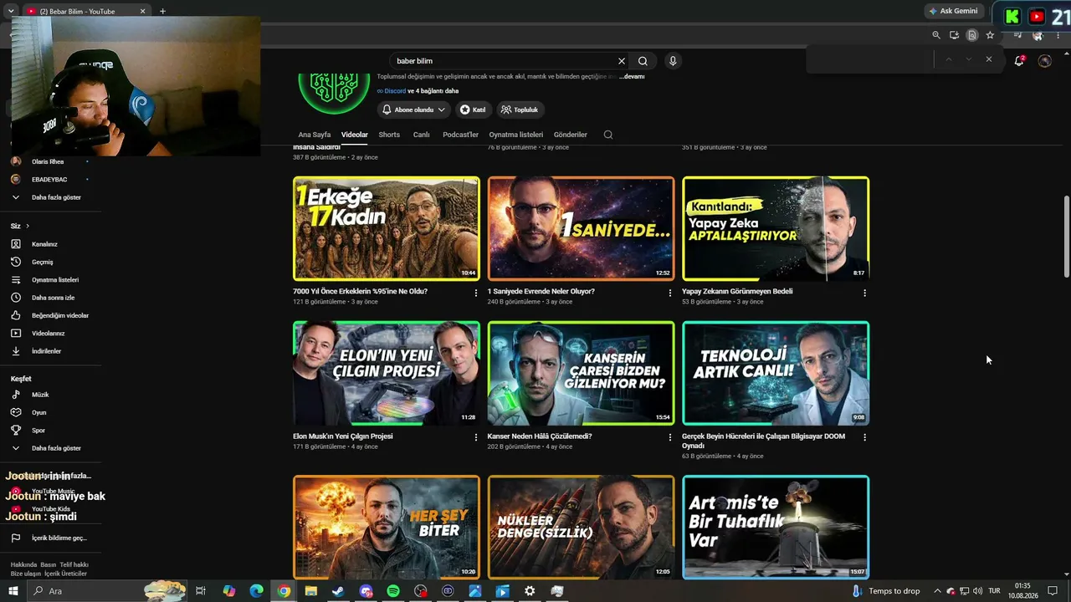The width and height of the screenshot is (1071, 602).
Task: Go to next find result arrow
Action: (x=968, y=59)
